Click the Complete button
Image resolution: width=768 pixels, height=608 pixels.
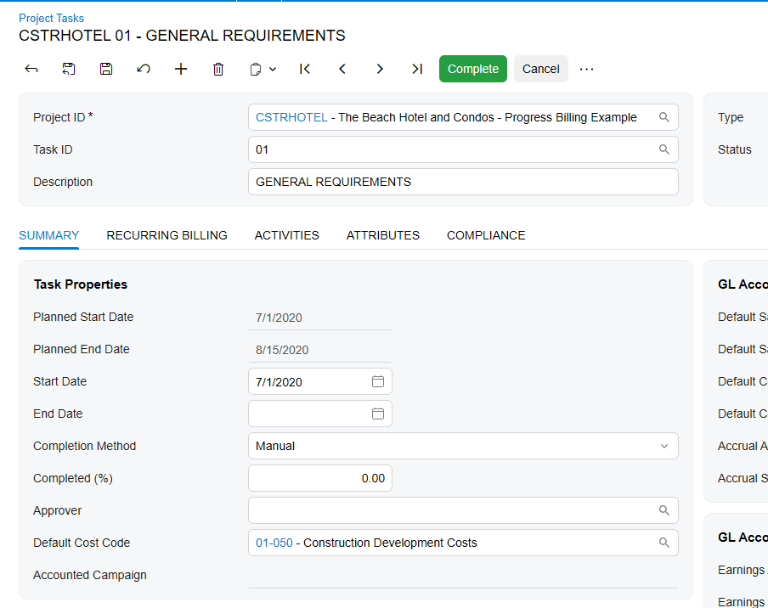point(473,69)
